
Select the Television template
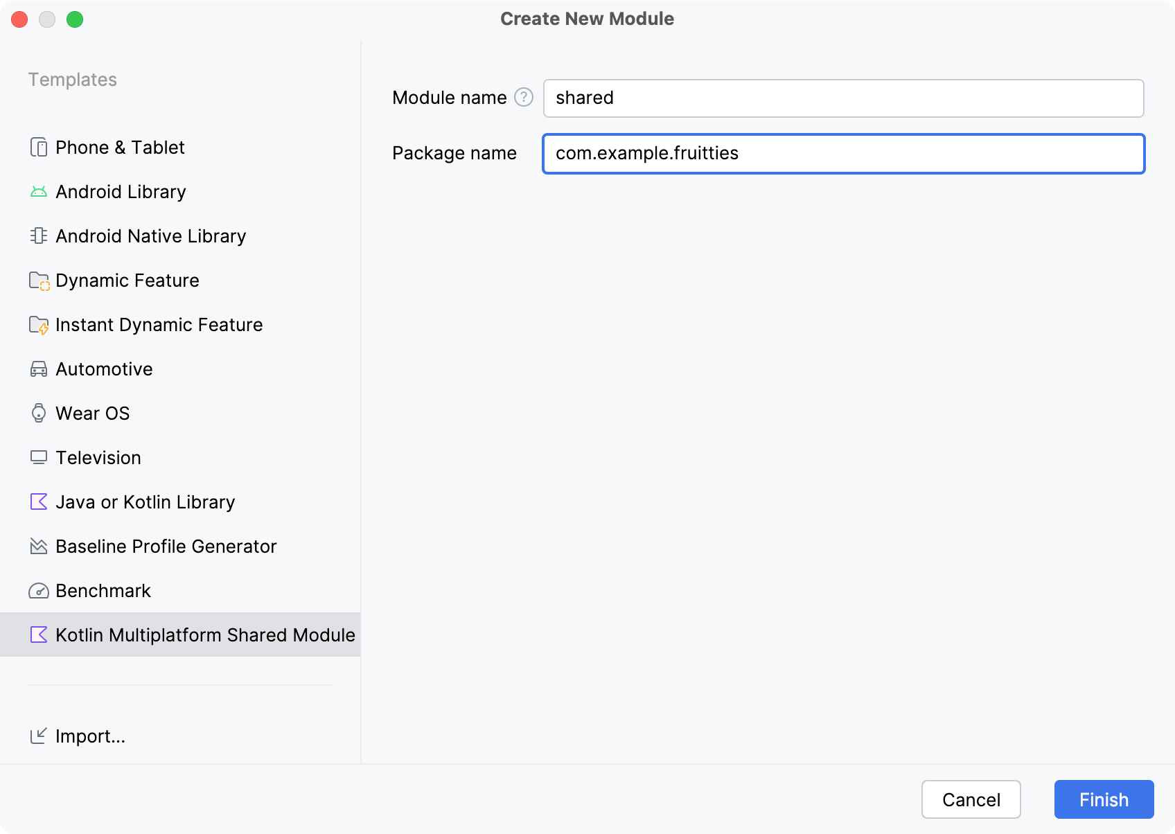click(98, 457)
